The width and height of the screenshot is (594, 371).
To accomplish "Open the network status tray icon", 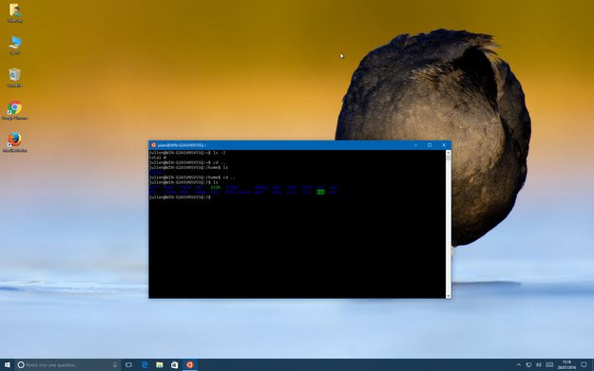I will click(x=528, y=365).
